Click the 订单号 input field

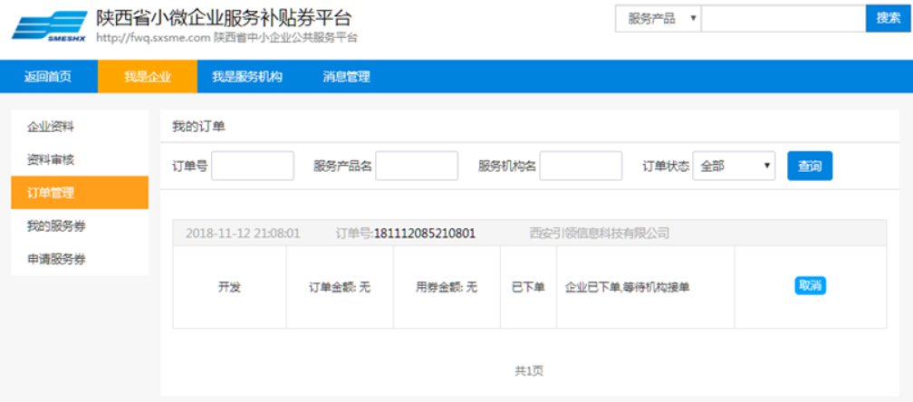253,167
